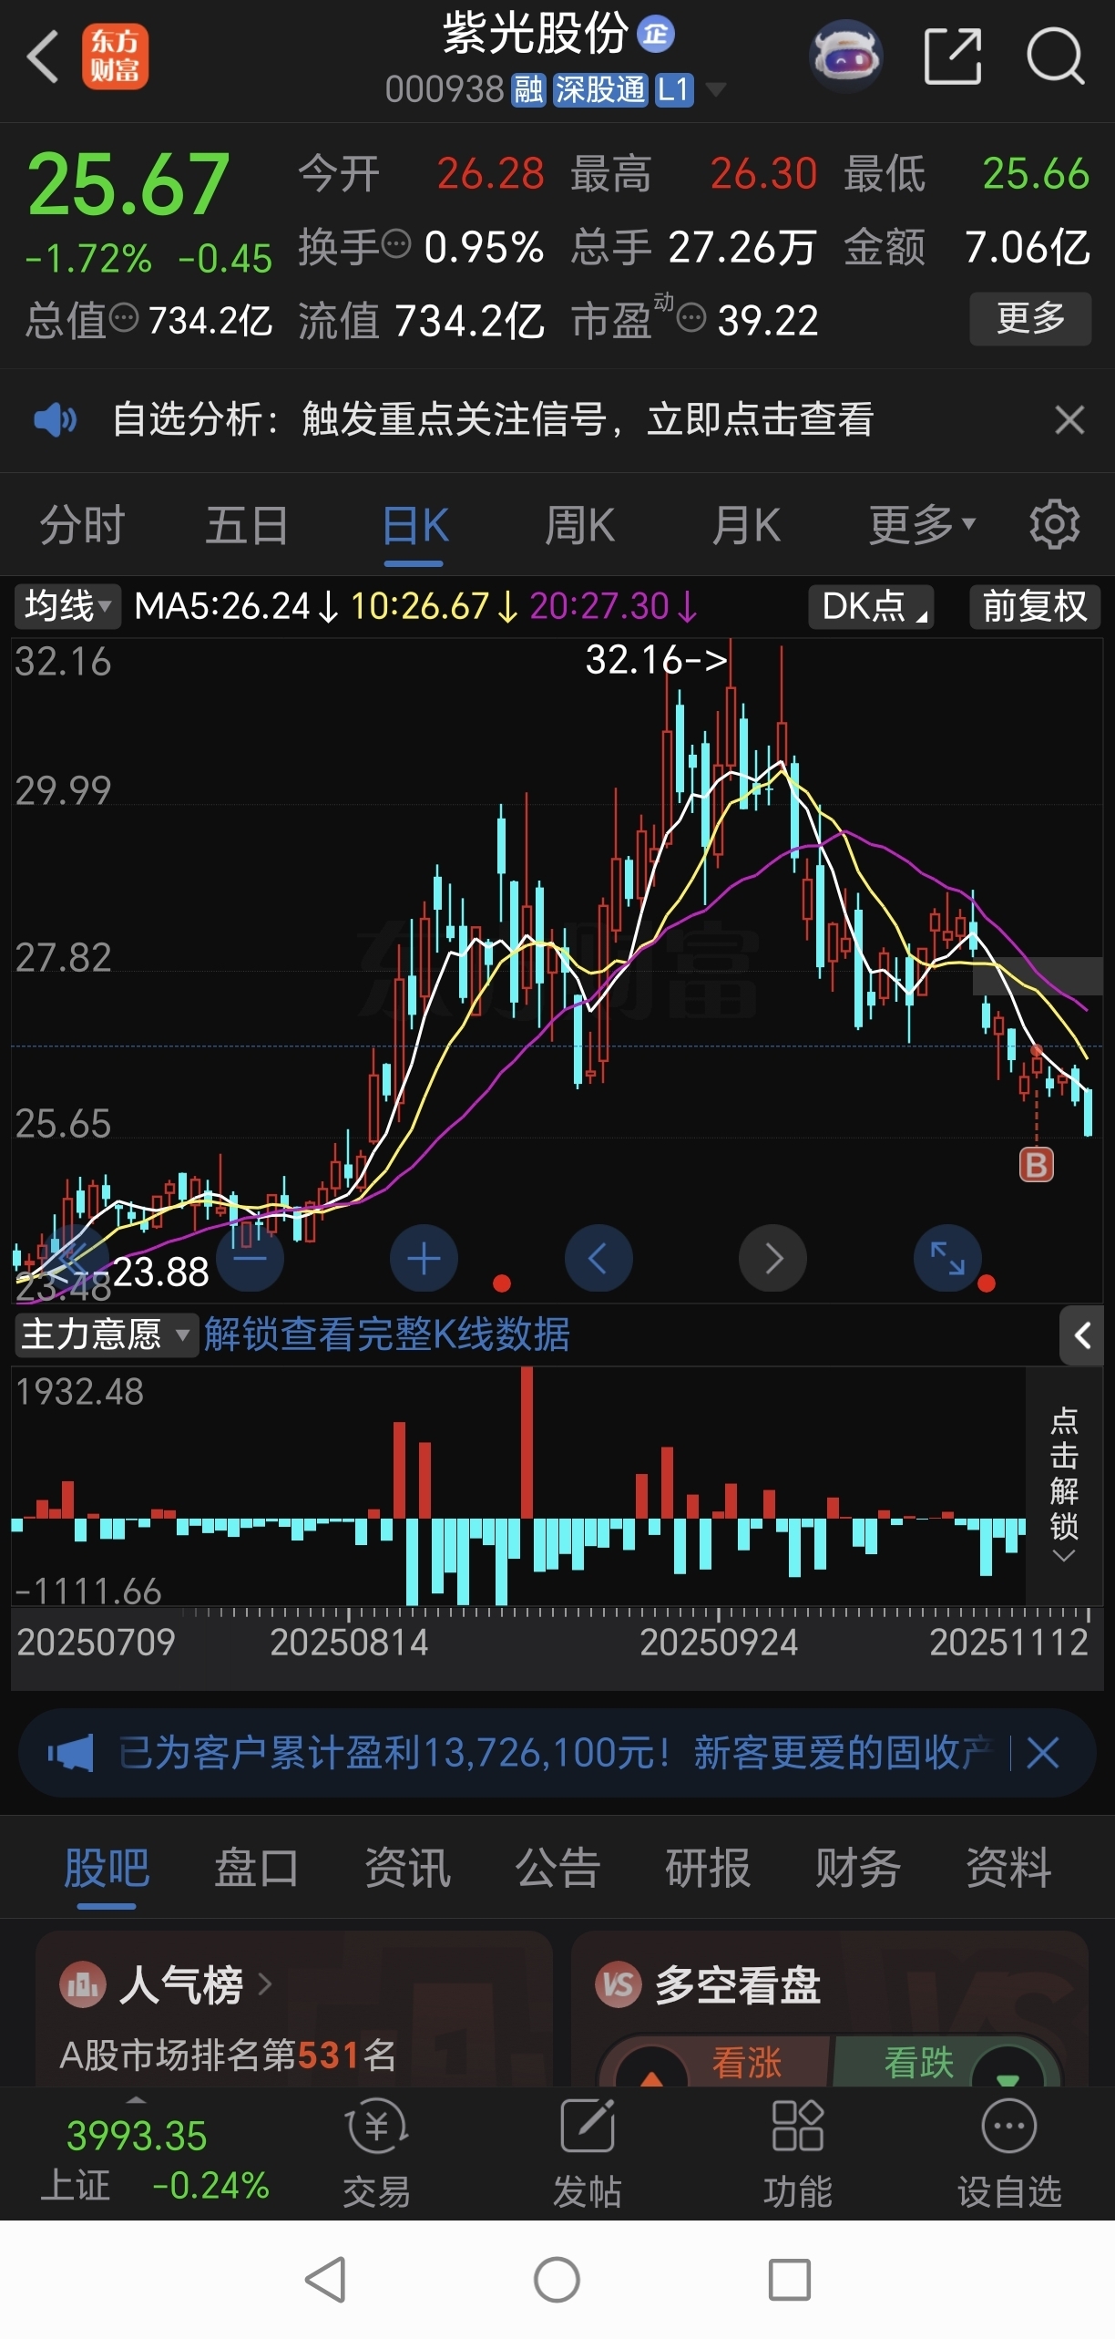This screenshot has width=1115, height=2339.
Task: Tap the 企 enterprise badge icon
Action: click(655, 34)
